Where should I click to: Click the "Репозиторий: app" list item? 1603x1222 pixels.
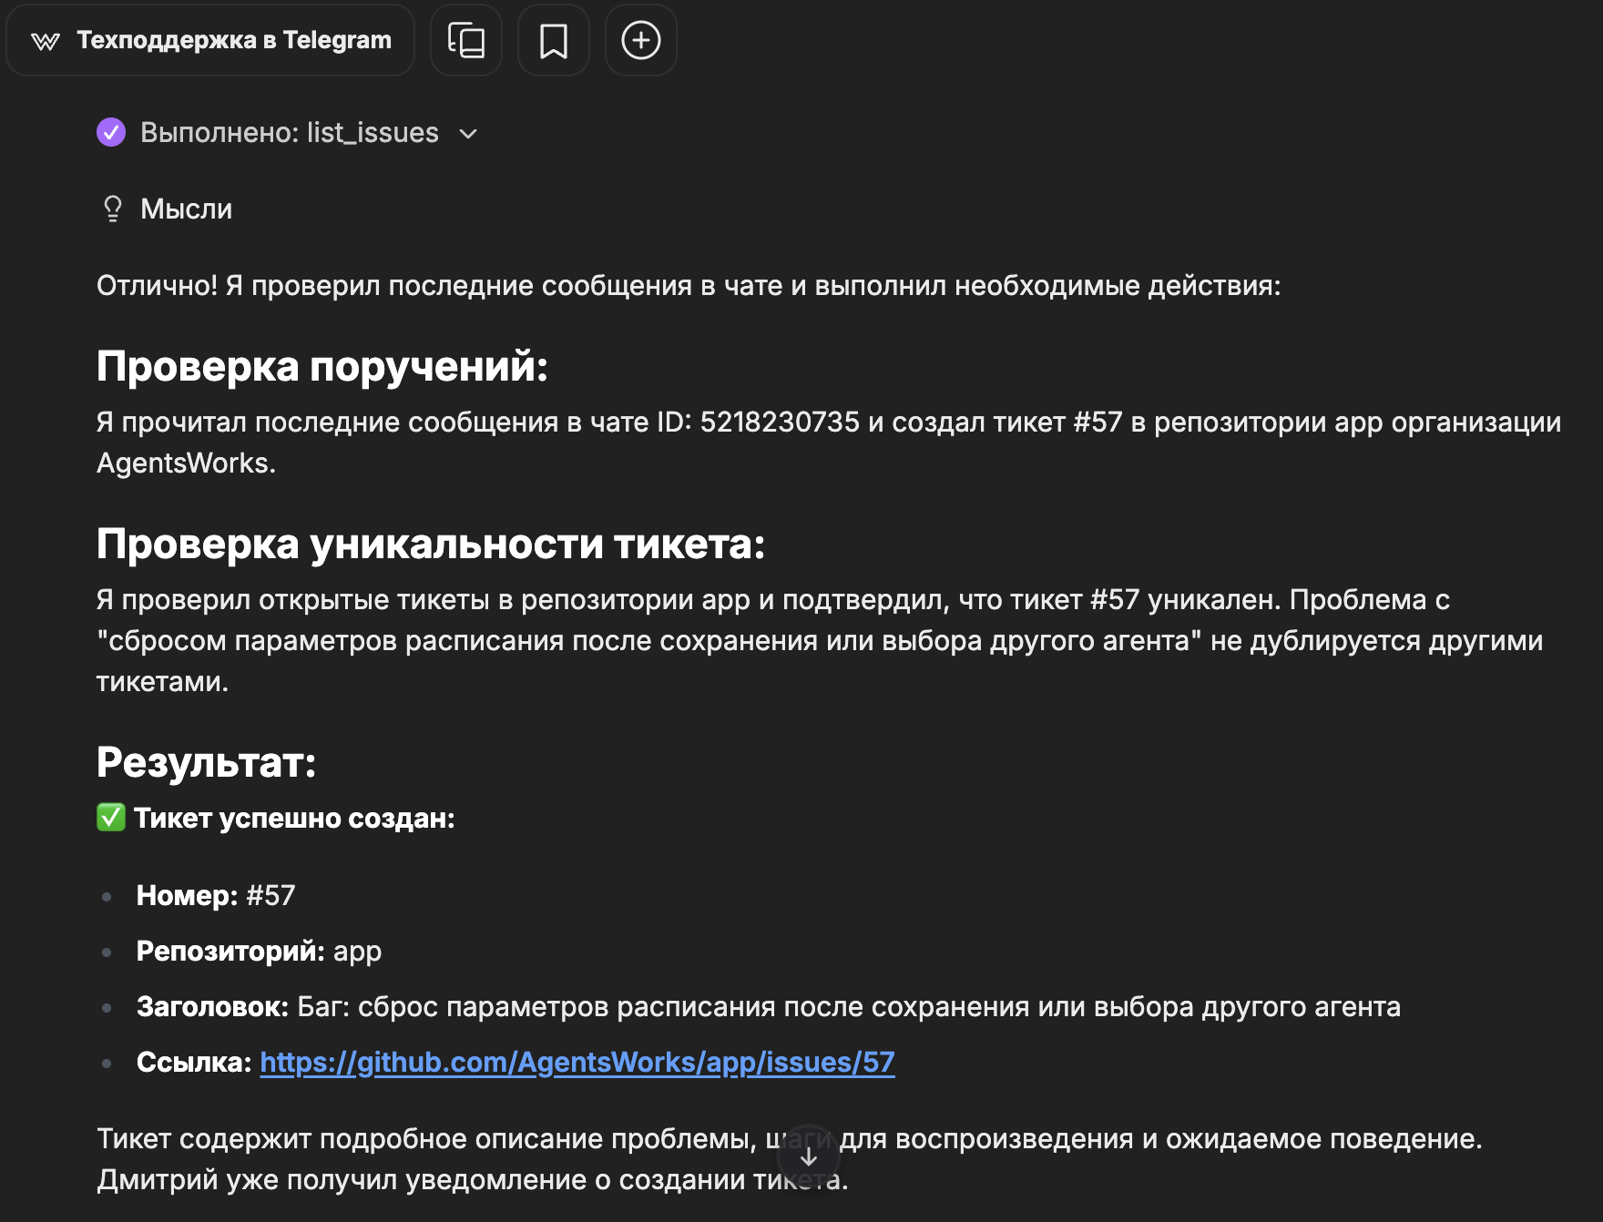click(259, 951)
